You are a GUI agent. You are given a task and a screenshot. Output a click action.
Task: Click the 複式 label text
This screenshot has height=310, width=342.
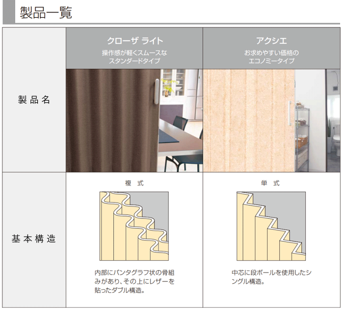tap(134, 183)
